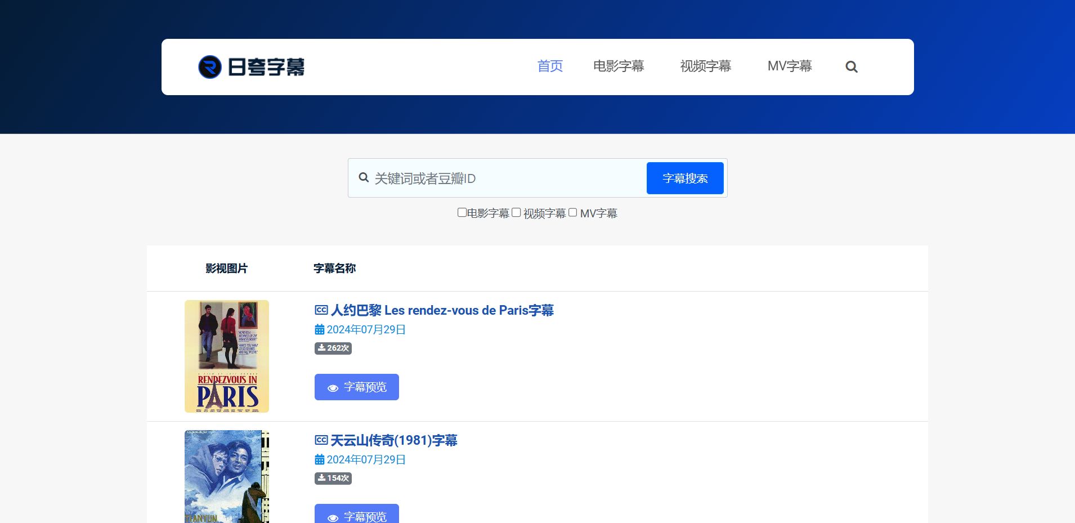The image size is (1075, 523).
Task: Select MV字幕 in the top navigation
Action: (790, 66)
